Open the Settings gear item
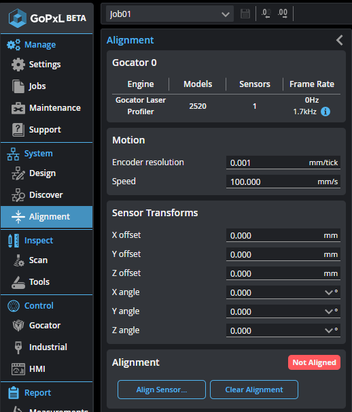Image resolution: width=352 pixels, height=412 pixels. [36, 65]
